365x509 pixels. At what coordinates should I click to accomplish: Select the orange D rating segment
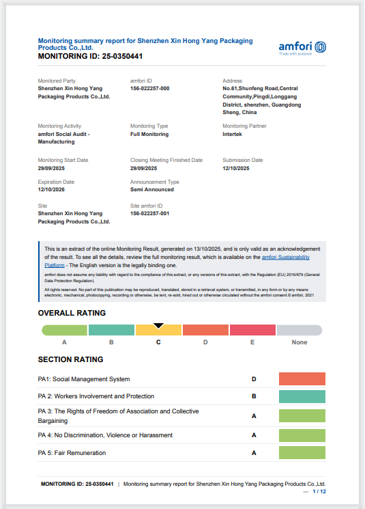[x=205, y=330]
